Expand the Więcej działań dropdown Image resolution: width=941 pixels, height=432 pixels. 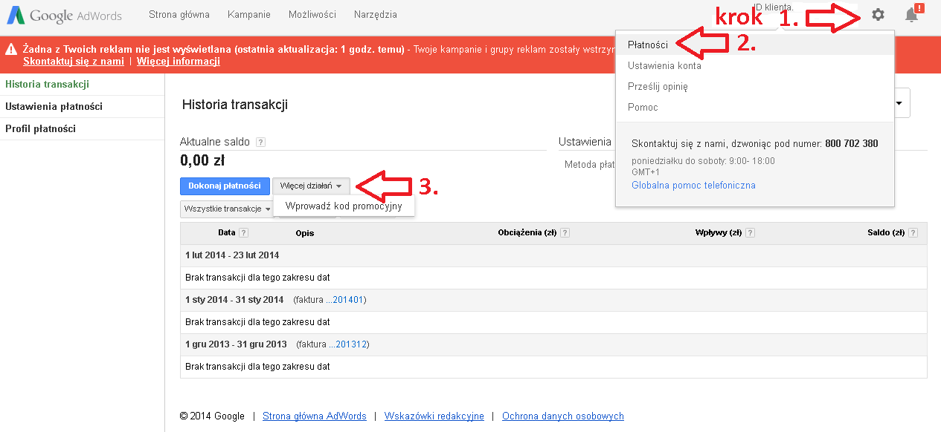310,186
